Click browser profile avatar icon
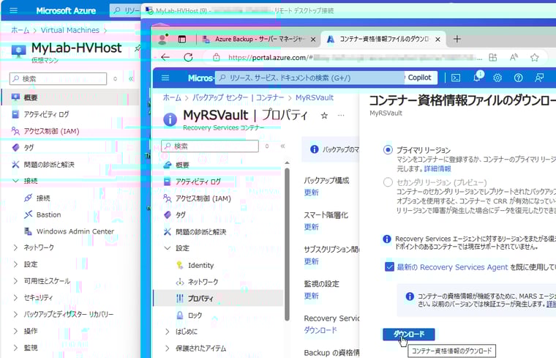 coord(162,39)
